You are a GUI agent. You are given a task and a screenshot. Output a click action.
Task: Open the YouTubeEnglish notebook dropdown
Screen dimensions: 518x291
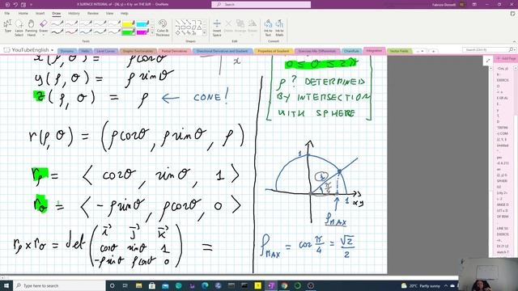coord(52,50)
